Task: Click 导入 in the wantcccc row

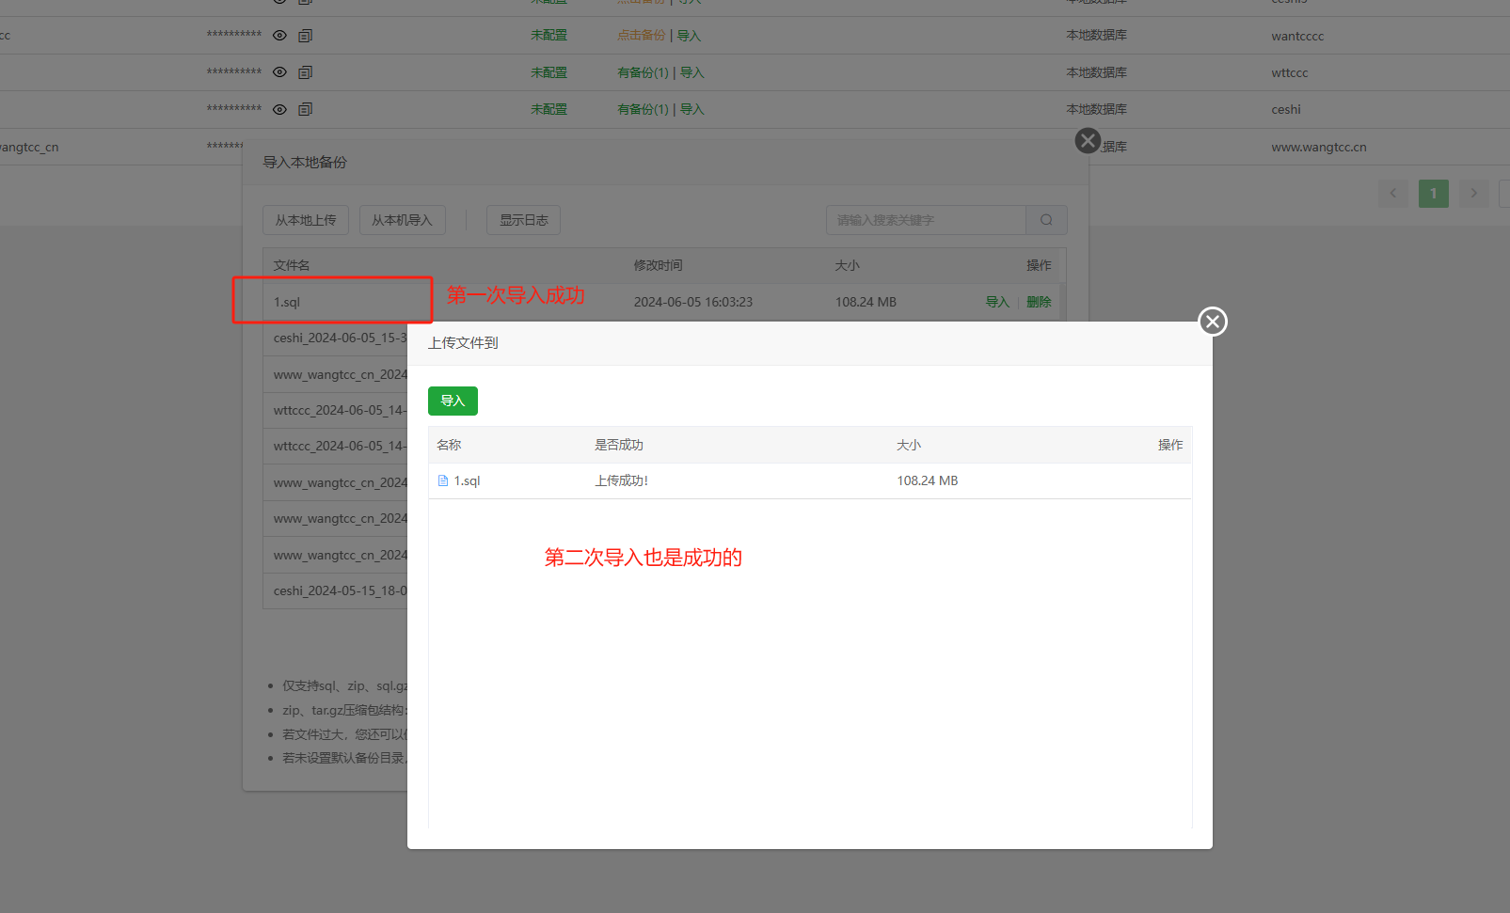Action: point(690,36)
